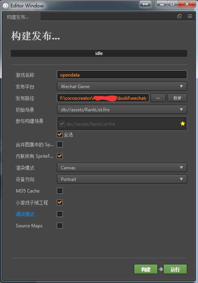The width and height of the screenshot is (198, 283).
Task: Click the blue 调试模式 label link
Action: click(x=25, y=214)
